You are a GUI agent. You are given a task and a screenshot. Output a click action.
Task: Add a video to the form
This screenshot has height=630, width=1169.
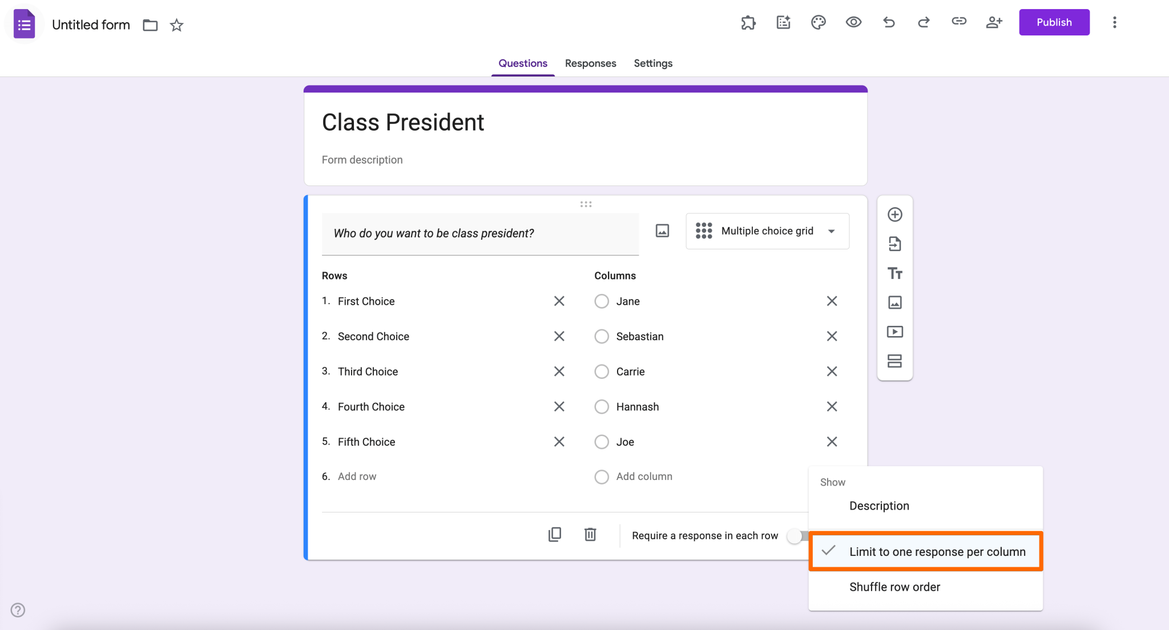[894, 332]
